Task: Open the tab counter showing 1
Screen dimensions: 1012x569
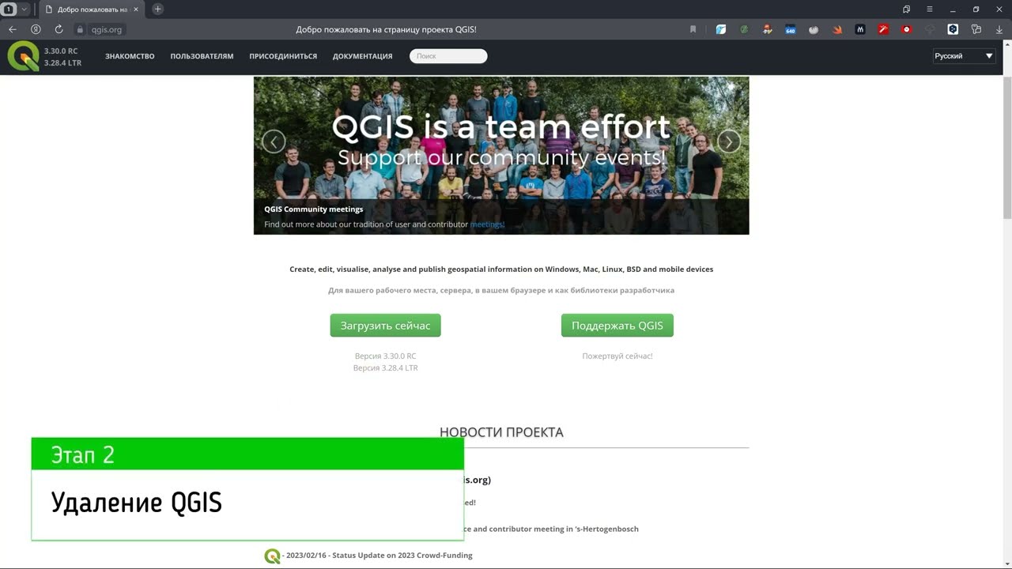Action: pos(9,9)
